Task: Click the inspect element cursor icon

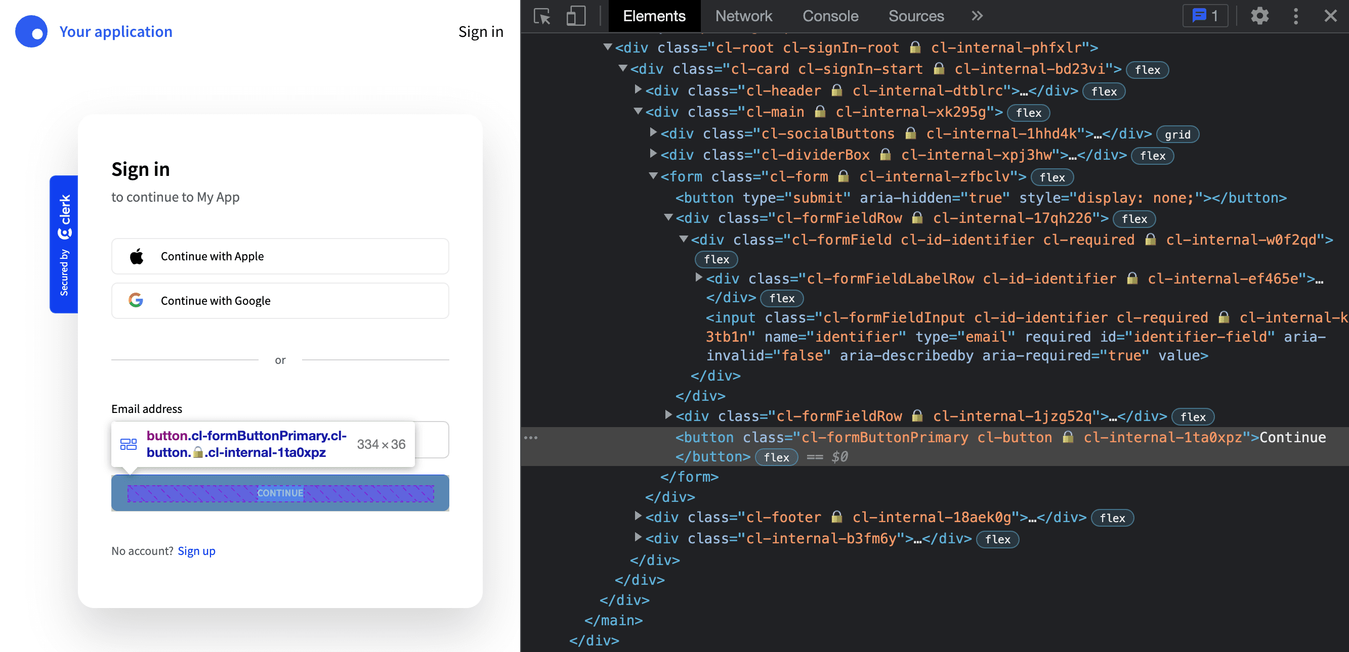Action: pos(543,16)
